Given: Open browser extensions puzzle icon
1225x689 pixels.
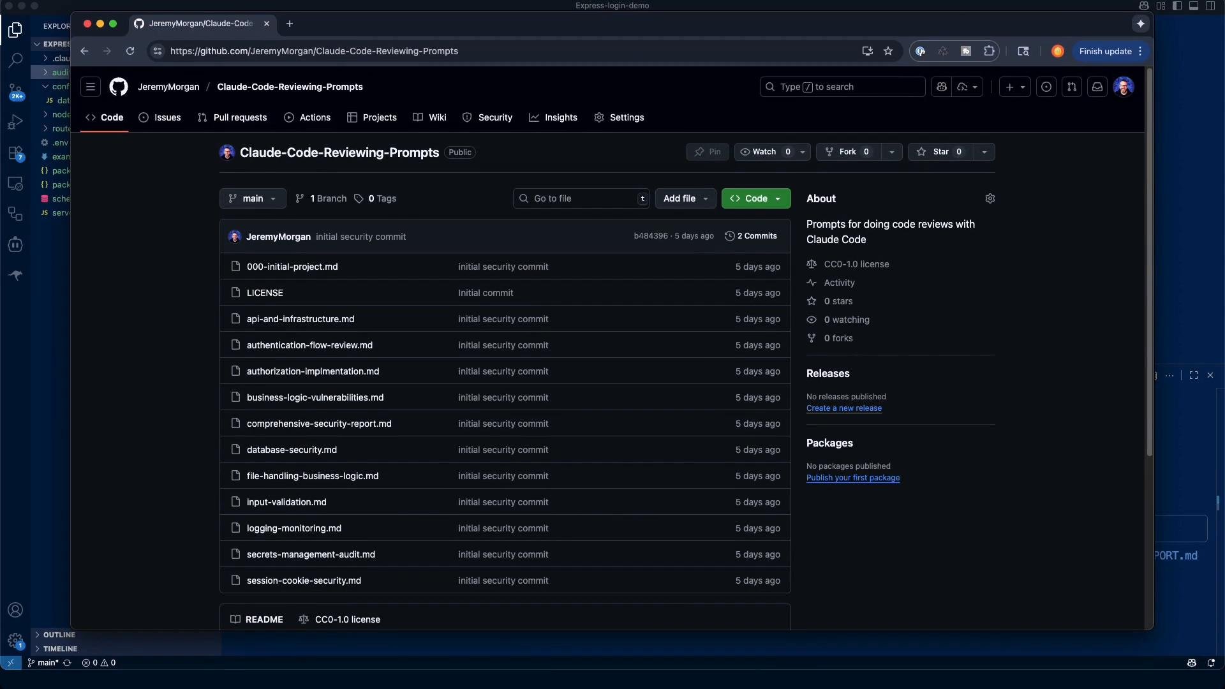Looking at the screenshot, I should [989, 51].
